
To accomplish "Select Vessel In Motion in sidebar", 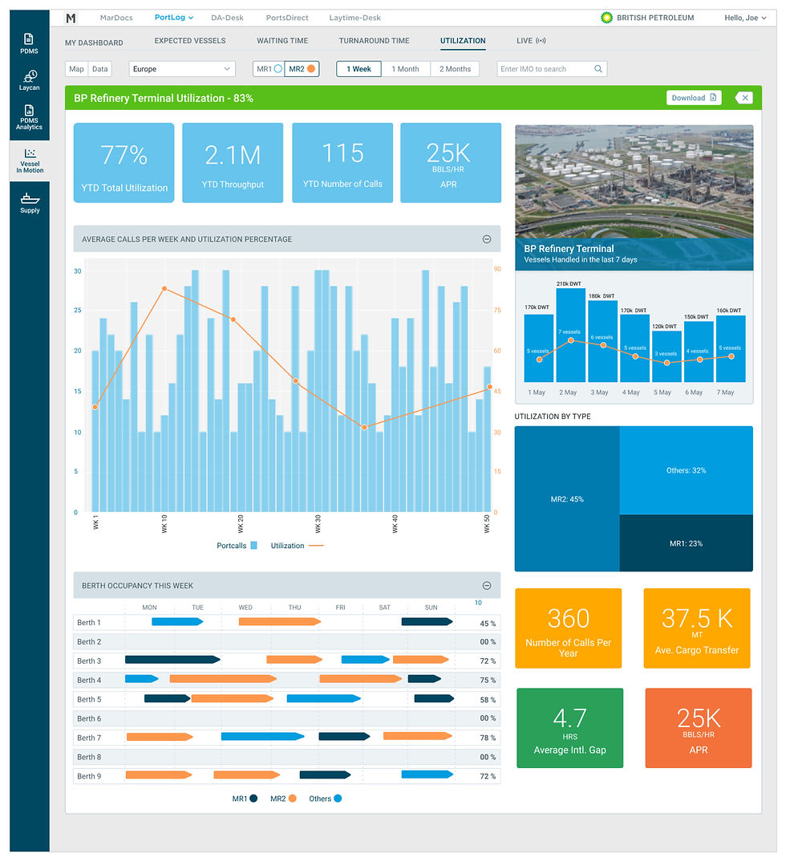I will tap(30, 161).
